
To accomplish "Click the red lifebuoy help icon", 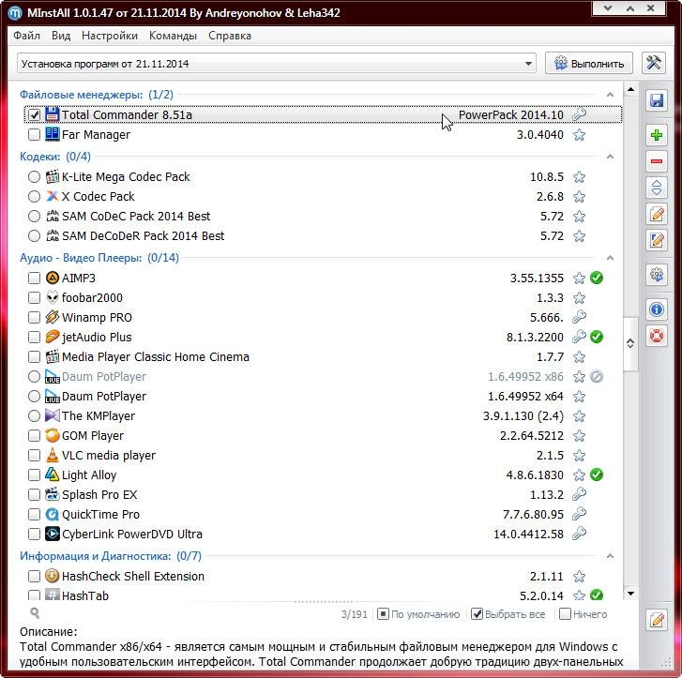I will [657, 336].
